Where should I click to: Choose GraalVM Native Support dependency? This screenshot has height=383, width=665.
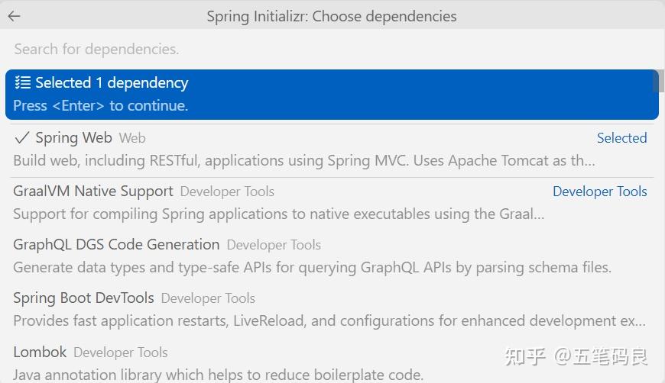coord(93,191)
